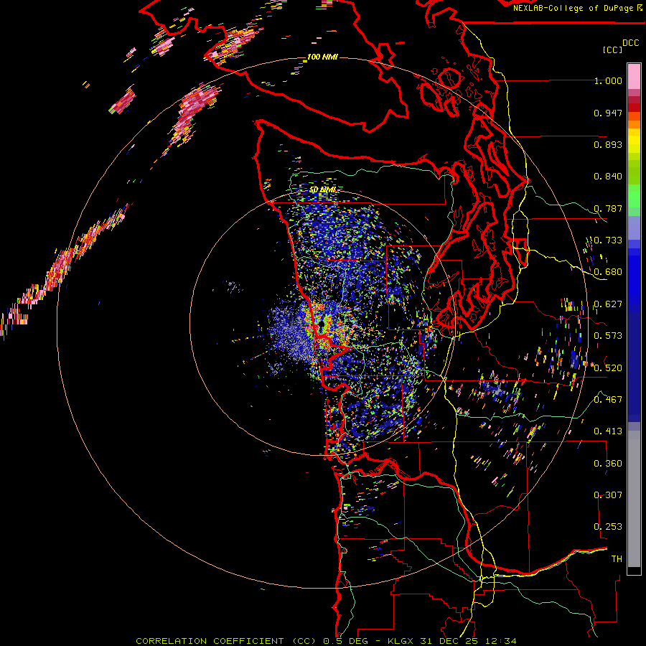Select the 1.000 scale value

coord(608,80)
